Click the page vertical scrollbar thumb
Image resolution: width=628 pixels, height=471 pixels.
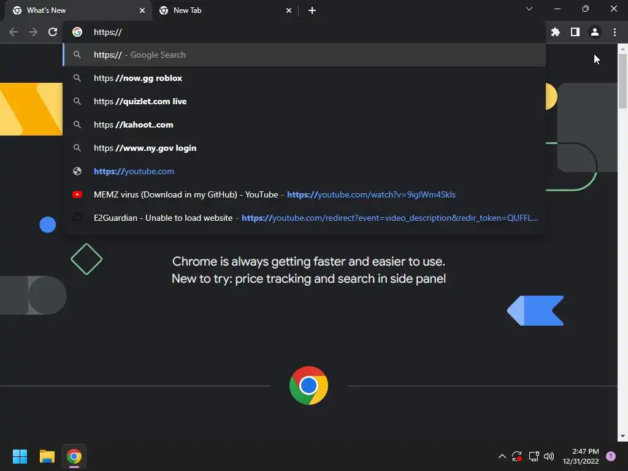[x=622, y=81]
